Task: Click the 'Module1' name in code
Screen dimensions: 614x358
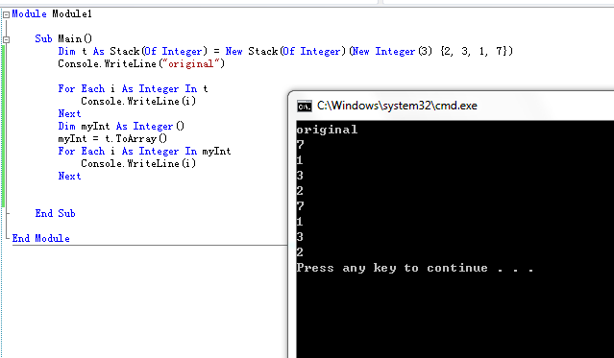Action: click(x=72, y=14)
